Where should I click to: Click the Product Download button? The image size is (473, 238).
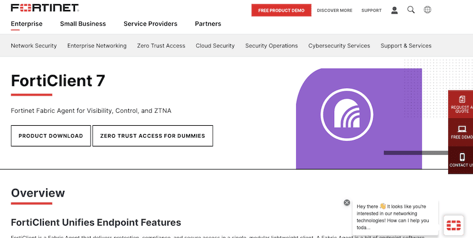[x=51, y=136]
